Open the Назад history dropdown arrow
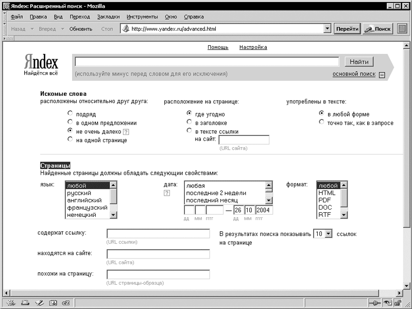This screenshot has width=412, height=309. pyautogui.click(x=32, y=29)
